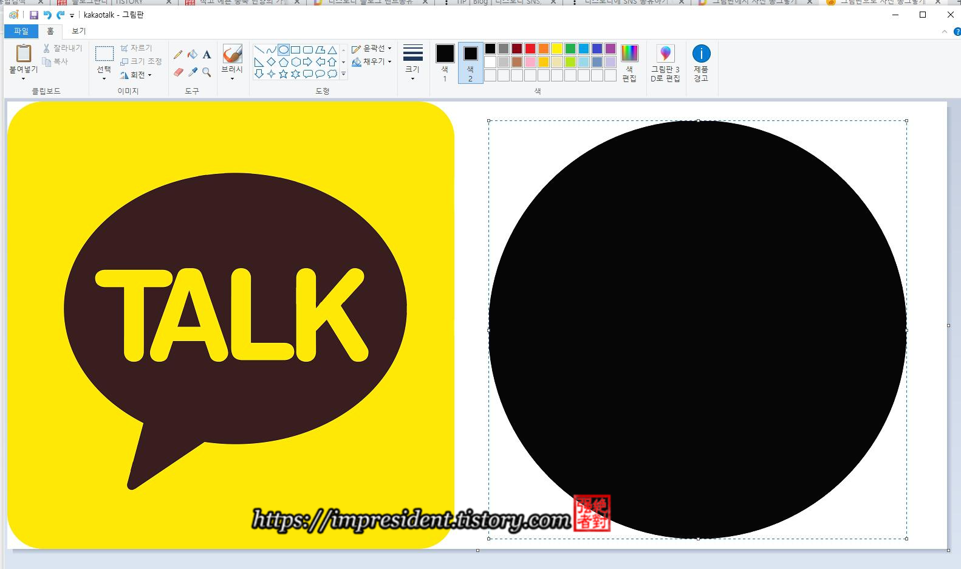Pick the red palette color

point(530,49)
